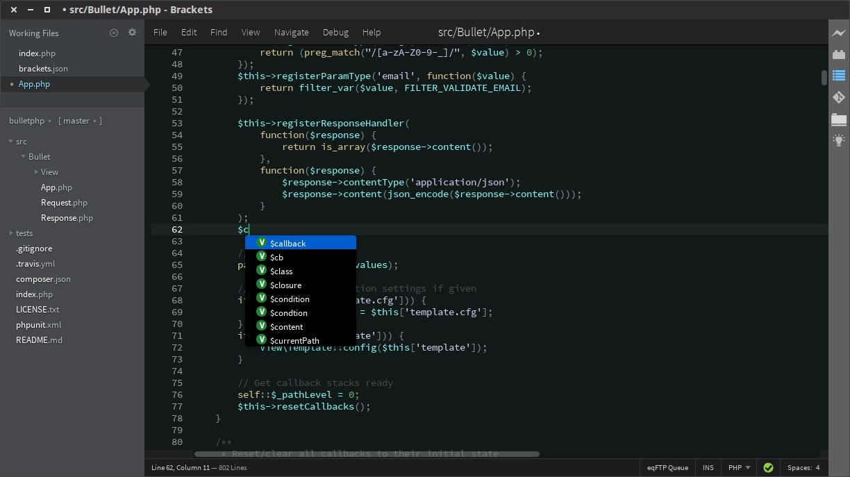Open phpunit.xml in project tree
The height and width of the screenshot is (477, 850).
(38, 325)
